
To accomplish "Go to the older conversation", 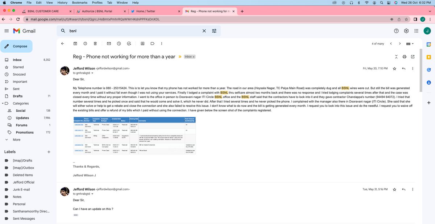I will click(400, 43).
